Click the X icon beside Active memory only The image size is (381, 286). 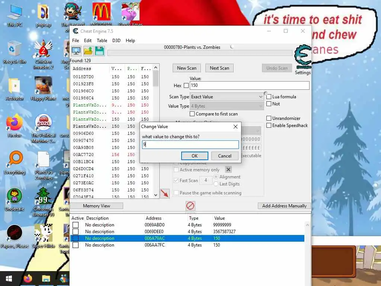click(x=228, y=169)
